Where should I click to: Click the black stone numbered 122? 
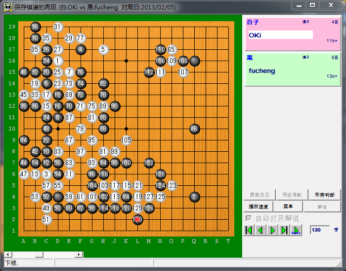point(149,163)
